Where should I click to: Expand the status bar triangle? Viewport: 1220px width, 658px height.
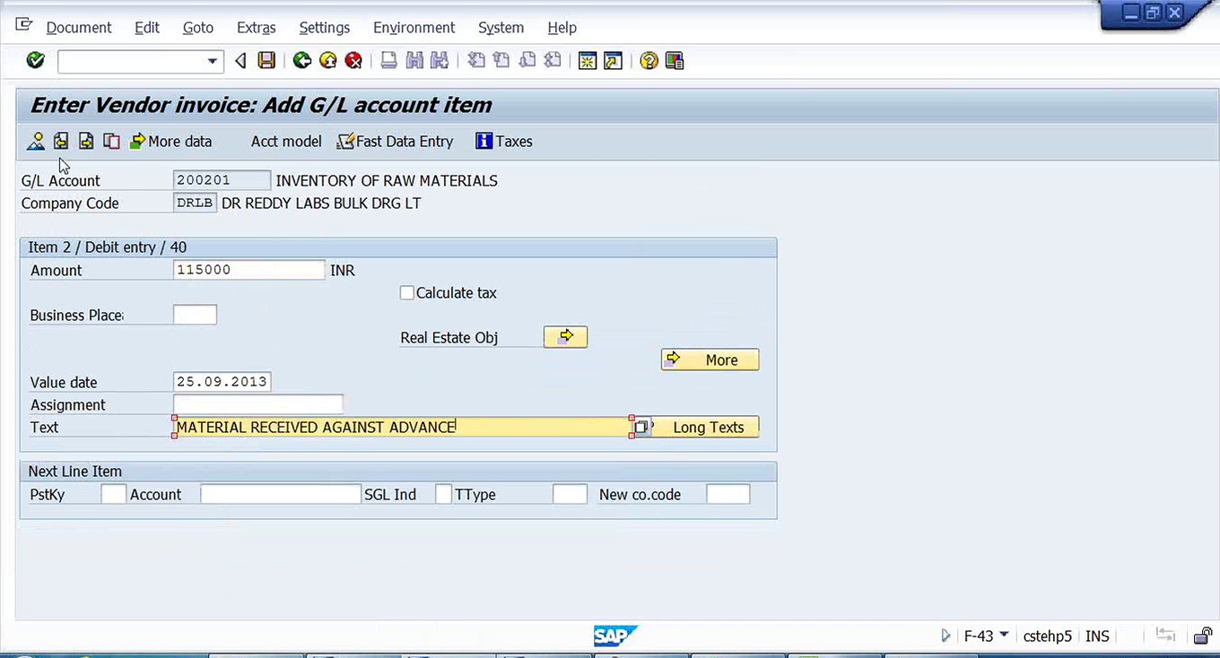(945, 636)
